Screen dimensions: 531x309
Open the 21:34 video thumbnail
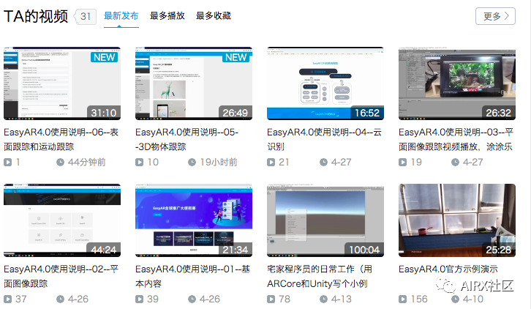pyautogui.click(x=194, y=220)
